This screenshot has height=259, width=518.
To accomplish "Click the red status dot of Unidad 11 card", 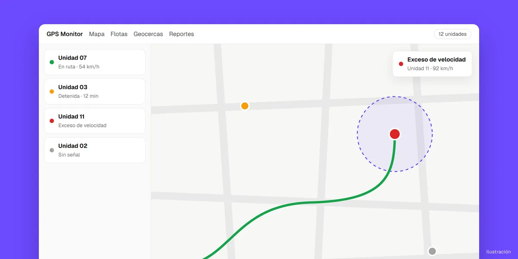I will pos(52,121).
